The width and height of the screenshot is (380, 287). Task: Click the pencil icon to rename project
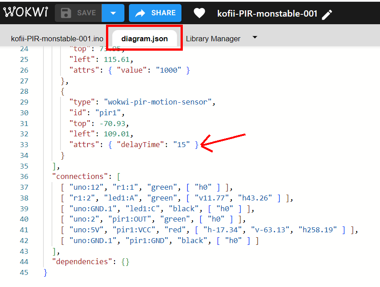pos(327,14)
